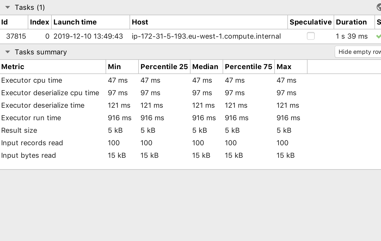Click the globe icon beside Tasks header

pyautogui.click(x=379, y=7)
